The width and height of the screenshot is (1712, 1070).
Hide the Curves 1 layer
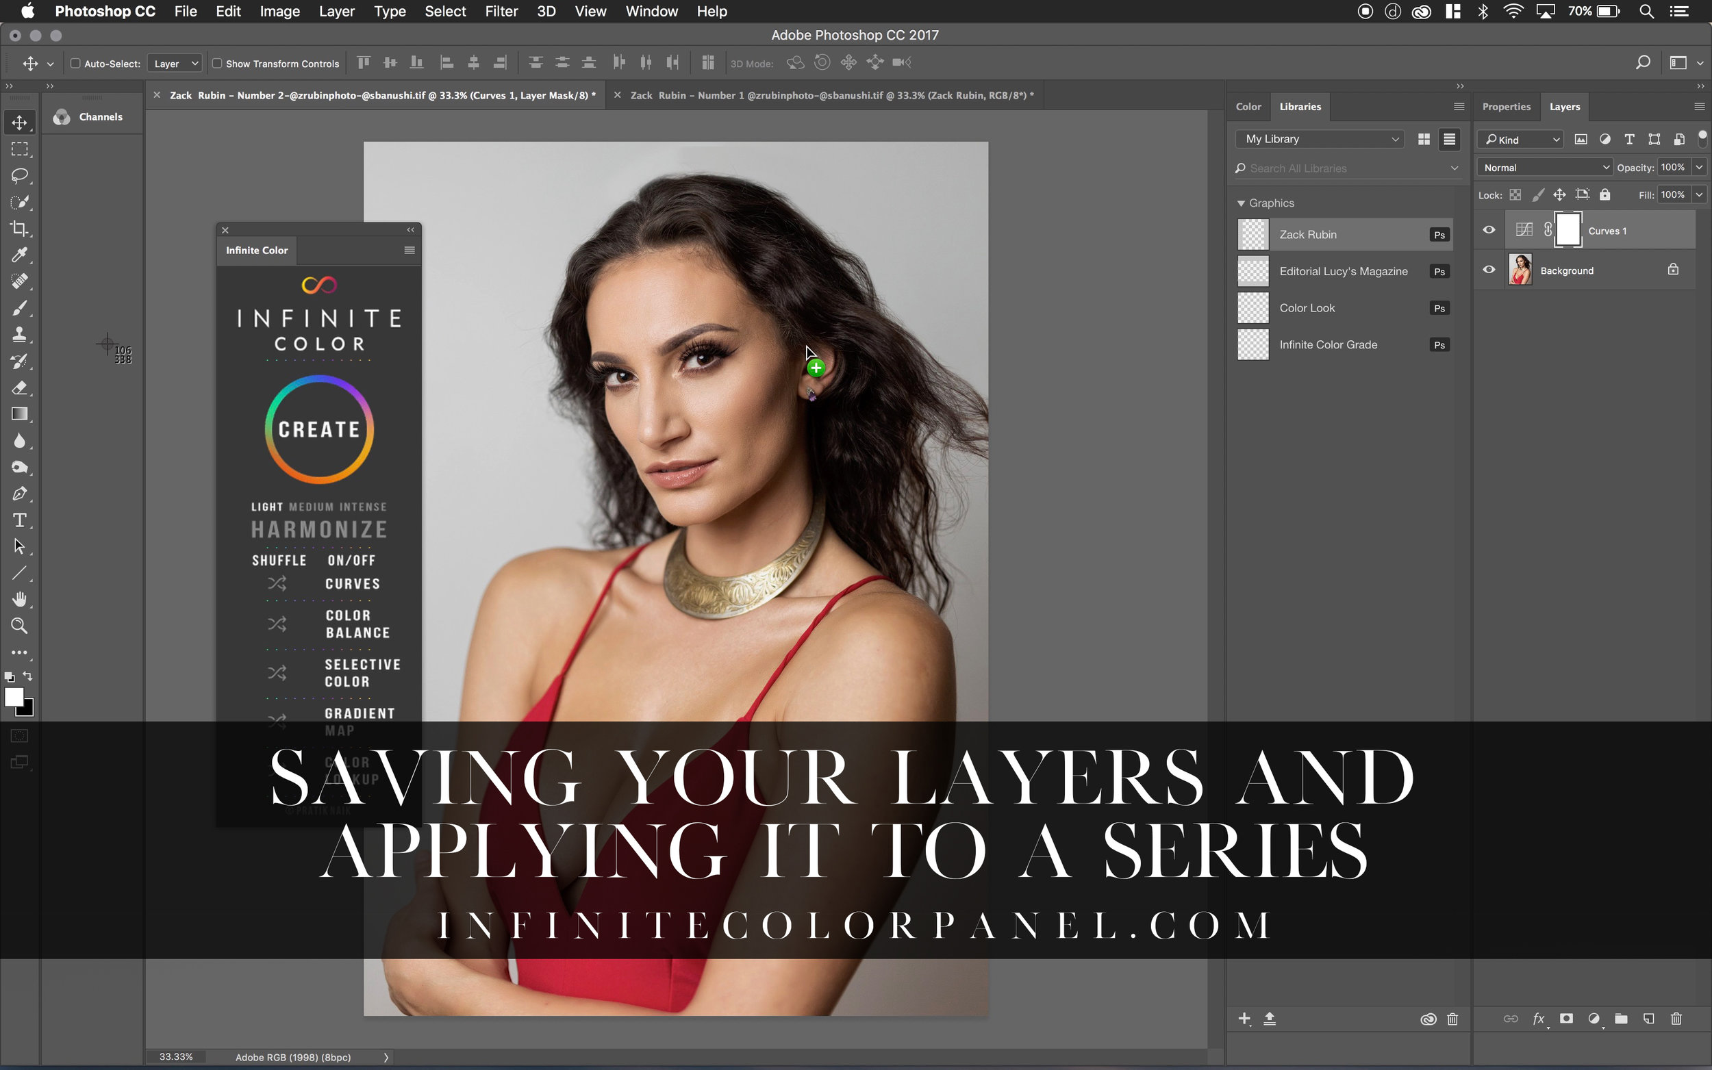1489,230
